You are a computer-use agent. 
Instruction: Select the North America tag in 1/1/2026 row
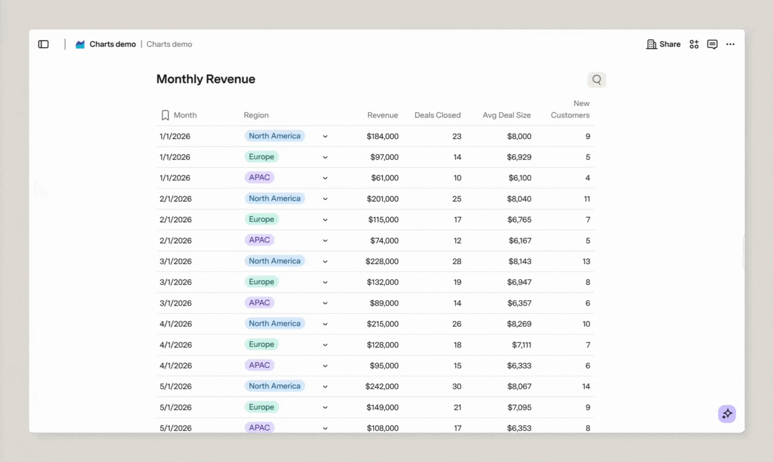coord(275,136)
